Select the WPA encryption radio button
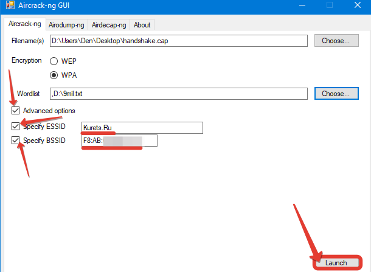This screenshot has width=371, height=272. (x=54, y=75)
